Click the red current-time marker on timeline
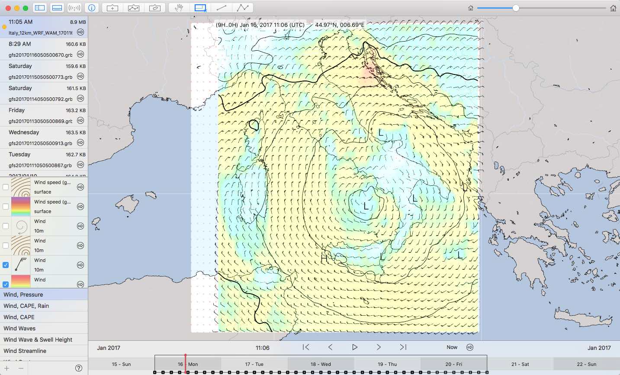 [x=185, y=363]
